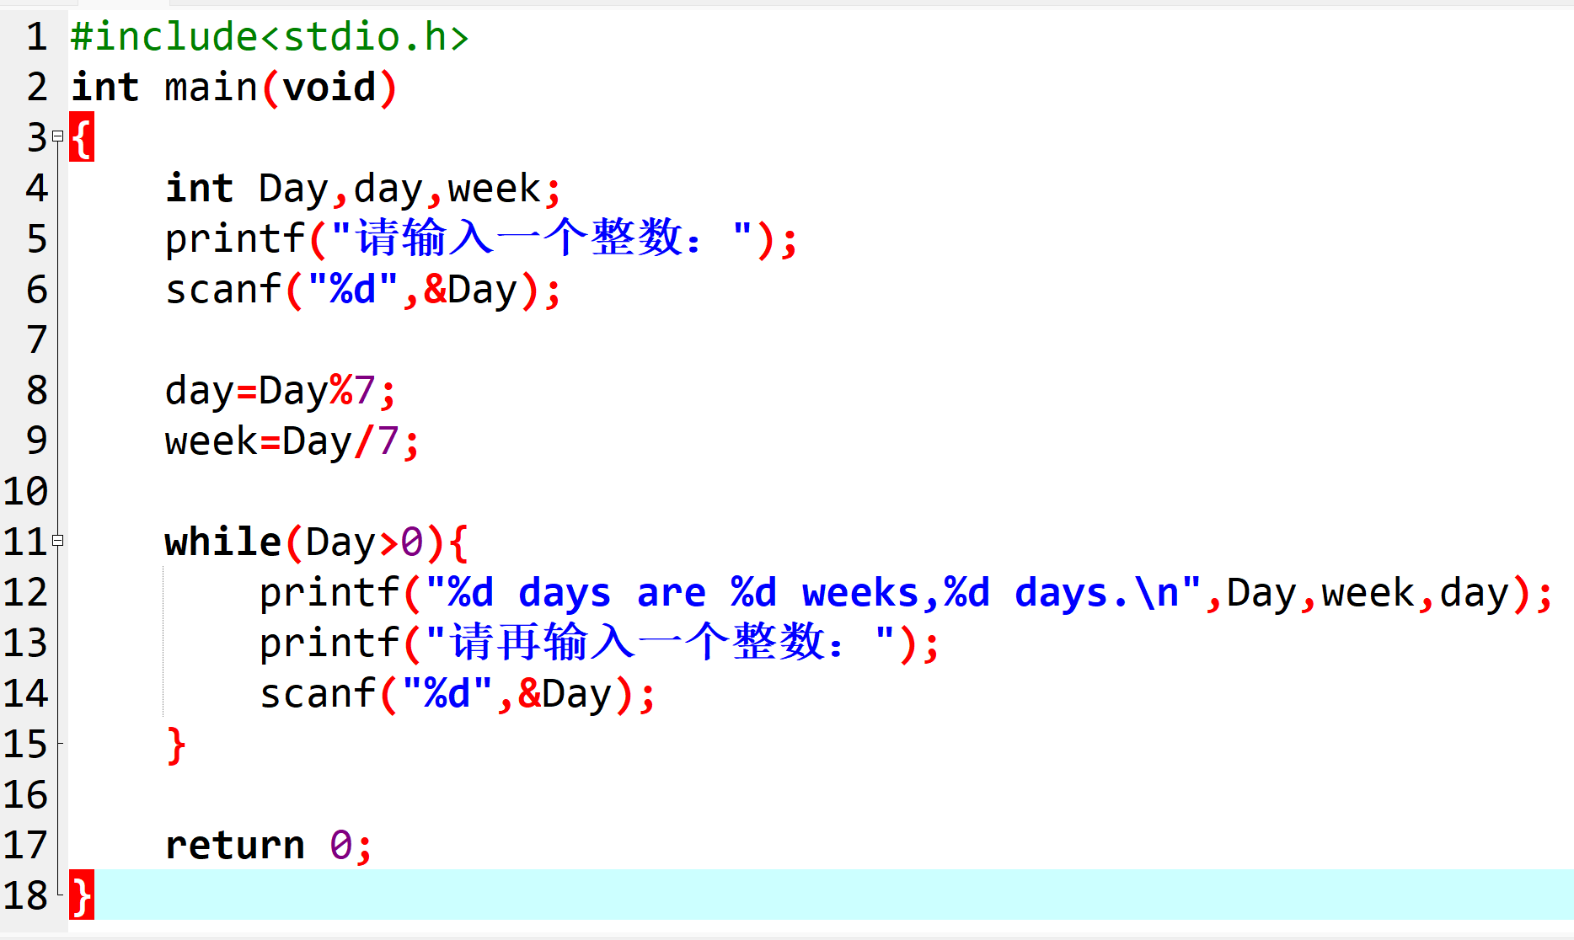This screenshot has width=1574, height=940.
Task: Click the 'while' keyword
Action: [222, 542]
